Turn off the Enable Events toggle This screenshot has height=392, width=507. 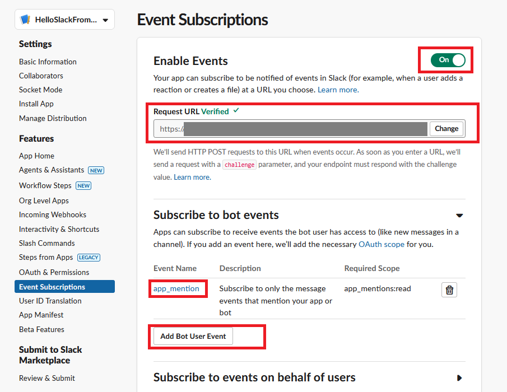coord(448,60)
